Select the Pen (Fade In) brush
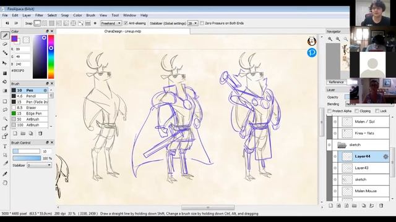The image size is (396, 222). [x=29, y=102]
